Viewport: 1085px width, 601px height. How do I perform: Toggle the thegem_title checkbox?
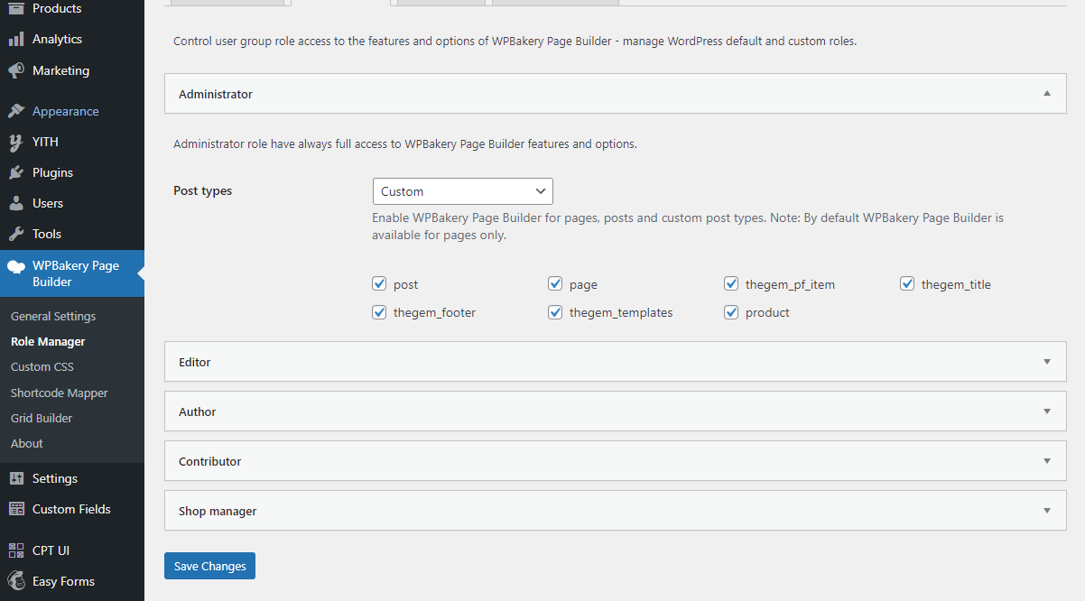point(907,284)
